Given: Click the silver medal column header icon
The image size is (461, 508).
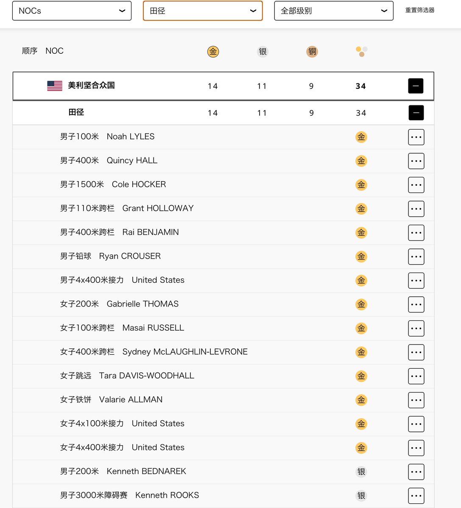Looking at the screenshot, I should 263,52.
